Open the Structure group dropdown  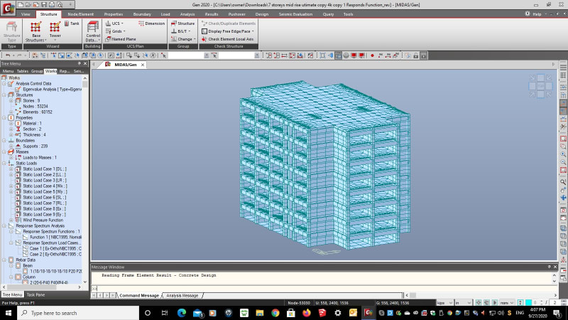tap(183, 23)
